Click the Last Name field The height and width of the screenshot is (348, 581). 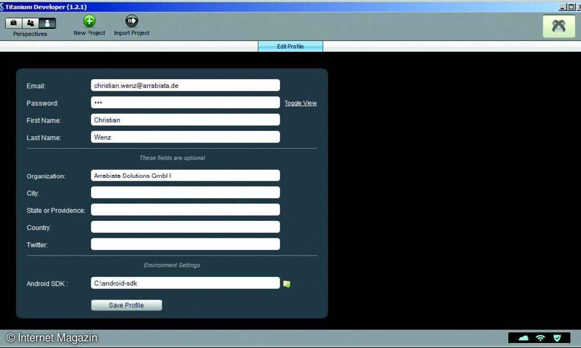click(x=185, y=137)
